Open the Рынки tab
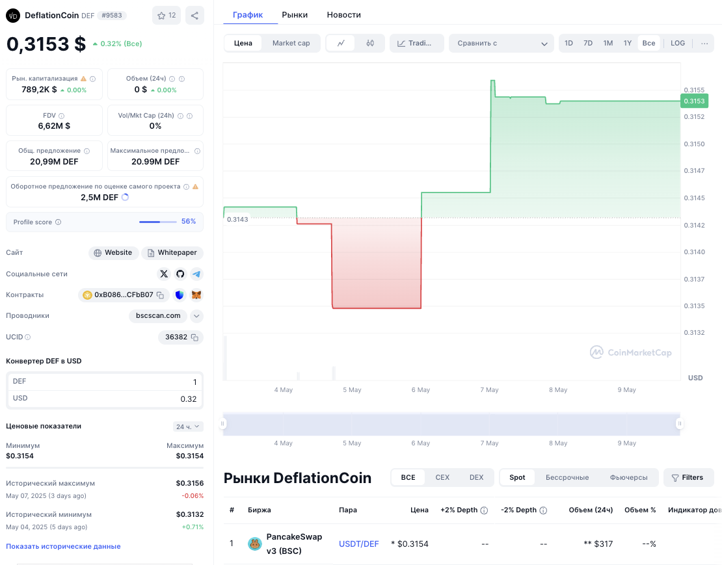 pyautogui.click(x=295, y=15)
